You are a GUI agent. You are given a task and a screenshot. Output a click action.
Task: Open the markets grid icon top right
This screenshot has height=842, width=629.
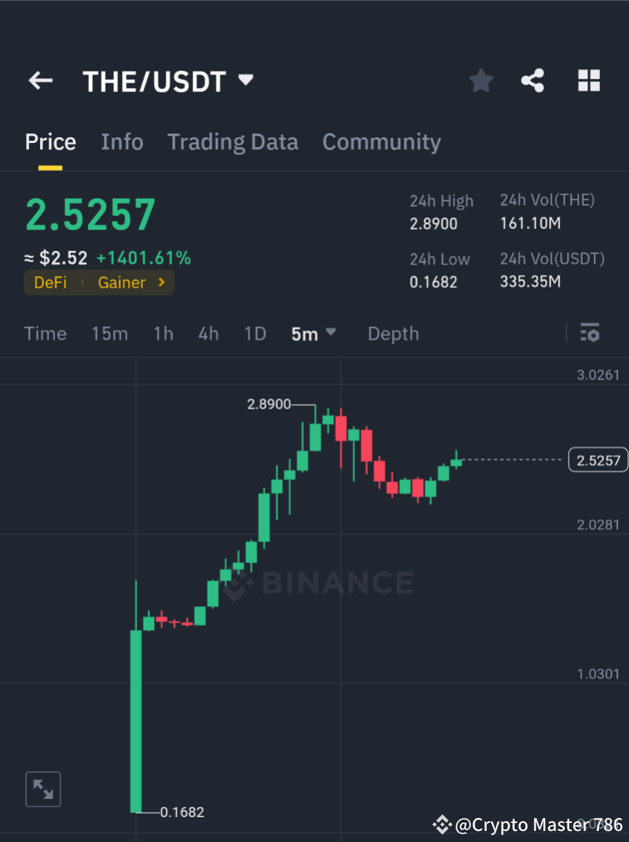tap(588, 81)
